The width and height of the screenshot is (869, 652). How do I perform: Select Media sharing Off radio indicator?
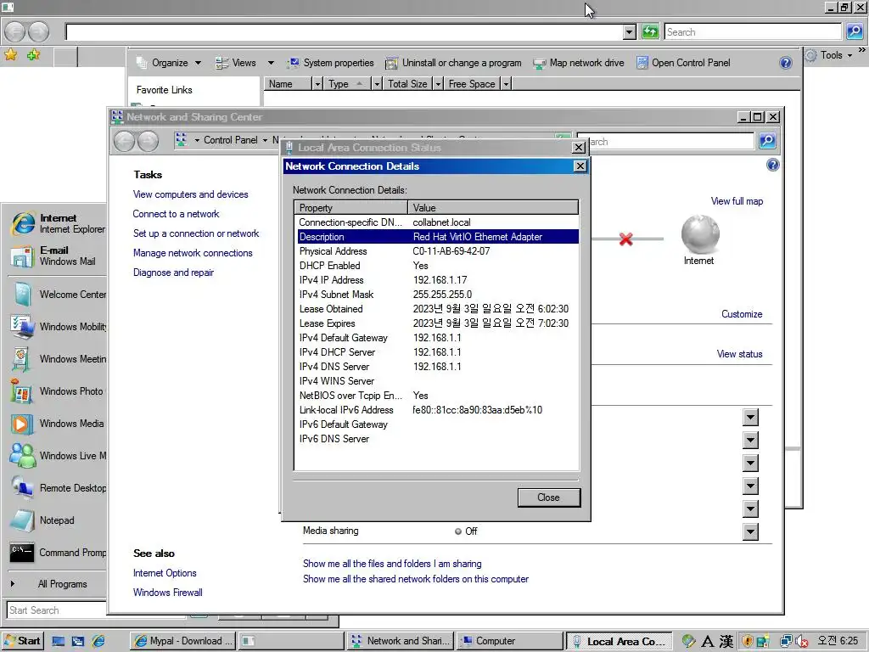point(457,531)
